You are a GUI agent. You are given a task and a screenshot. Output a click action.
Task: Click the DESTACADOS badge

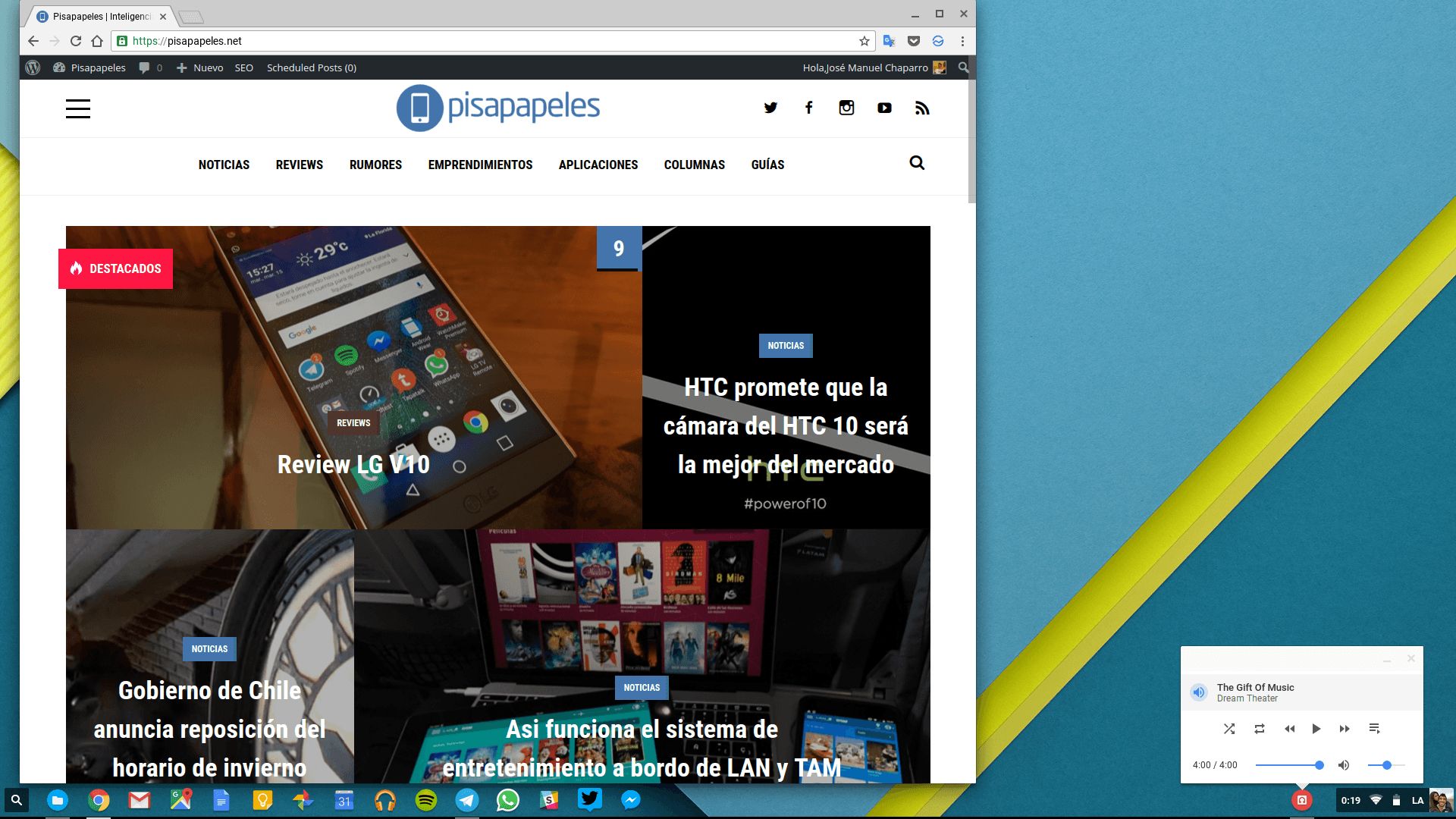(115, 268)
